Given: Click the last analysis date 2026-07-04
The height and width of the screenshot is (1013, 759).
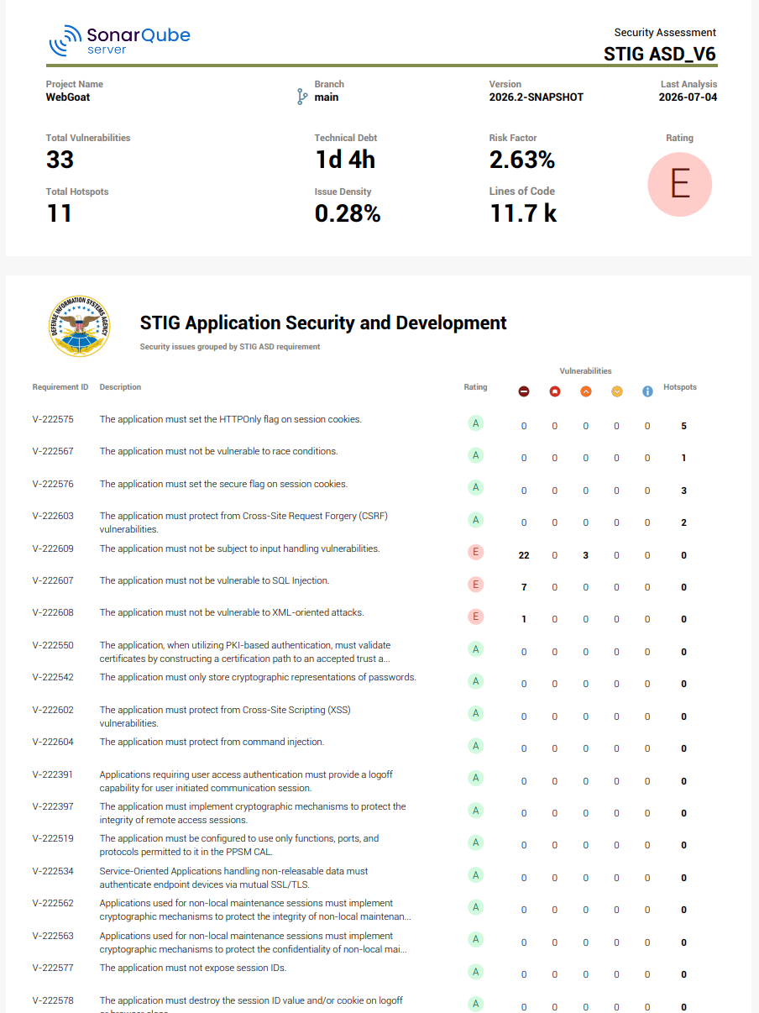Looking at the screenshot, I should click(688, 97).
